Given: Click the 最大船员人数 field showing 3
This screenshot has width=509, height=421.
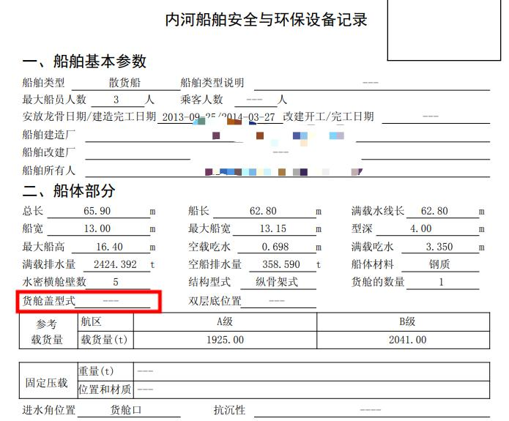Looking at the screenshot, I should point(116,100).
